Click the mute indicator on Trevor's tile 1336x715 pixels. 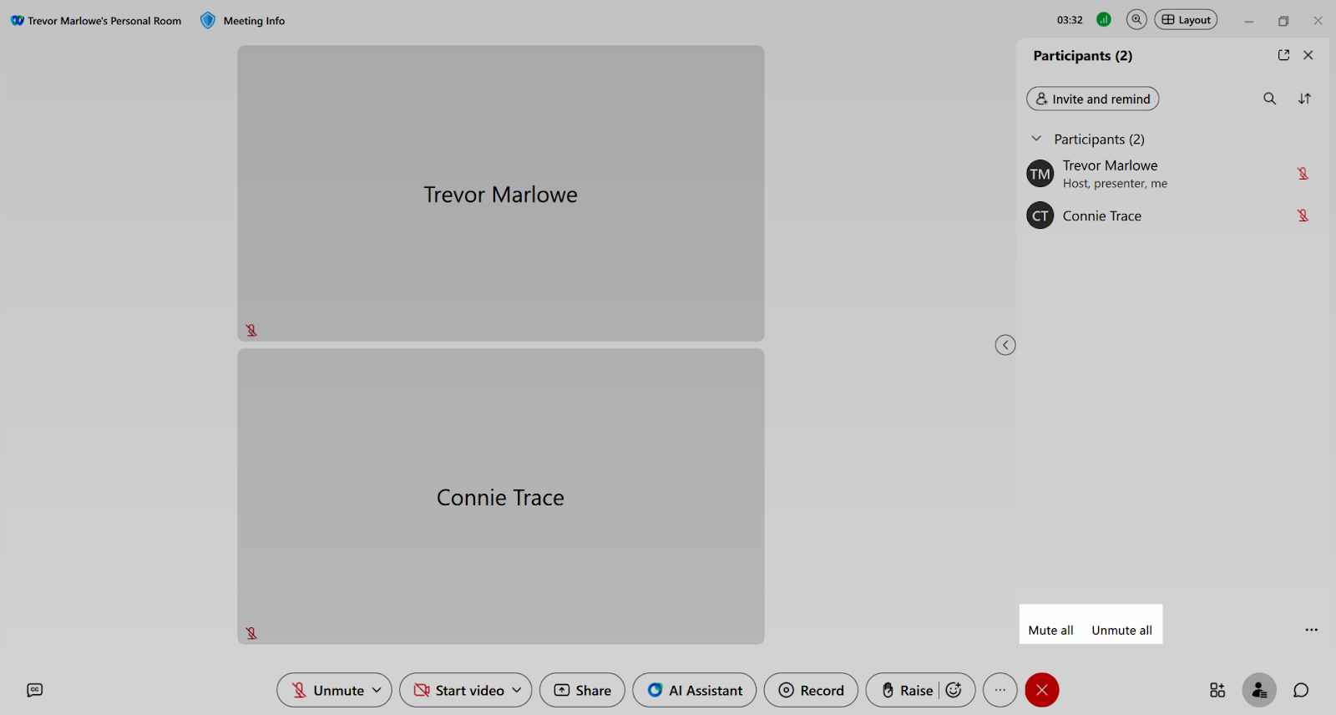coord(251,330)
